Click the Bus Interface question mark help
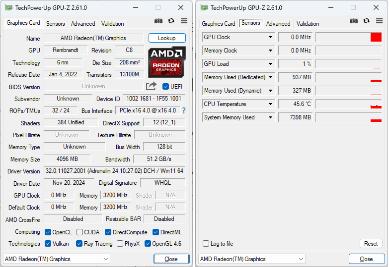This screenshot has height=267, width=389. [184, 110]
